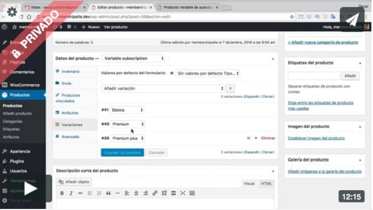Insert a bulleted list in the editor
The height and width of the screenshot is (210, 373).
point(90,193)
